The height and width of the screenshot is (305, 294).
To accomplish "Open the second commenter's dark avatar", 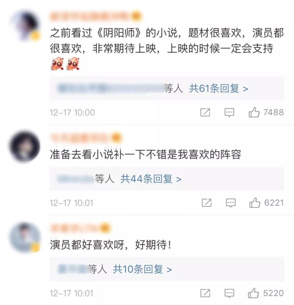I will tap(25, 146).
